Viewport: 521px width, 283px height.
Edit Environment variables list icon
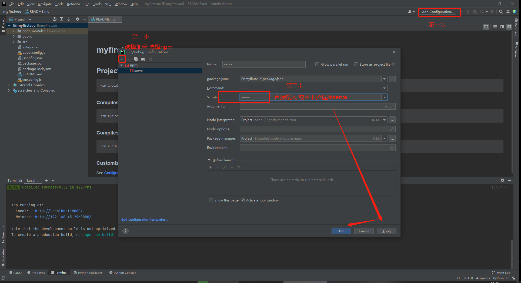[x=392, y=148]
